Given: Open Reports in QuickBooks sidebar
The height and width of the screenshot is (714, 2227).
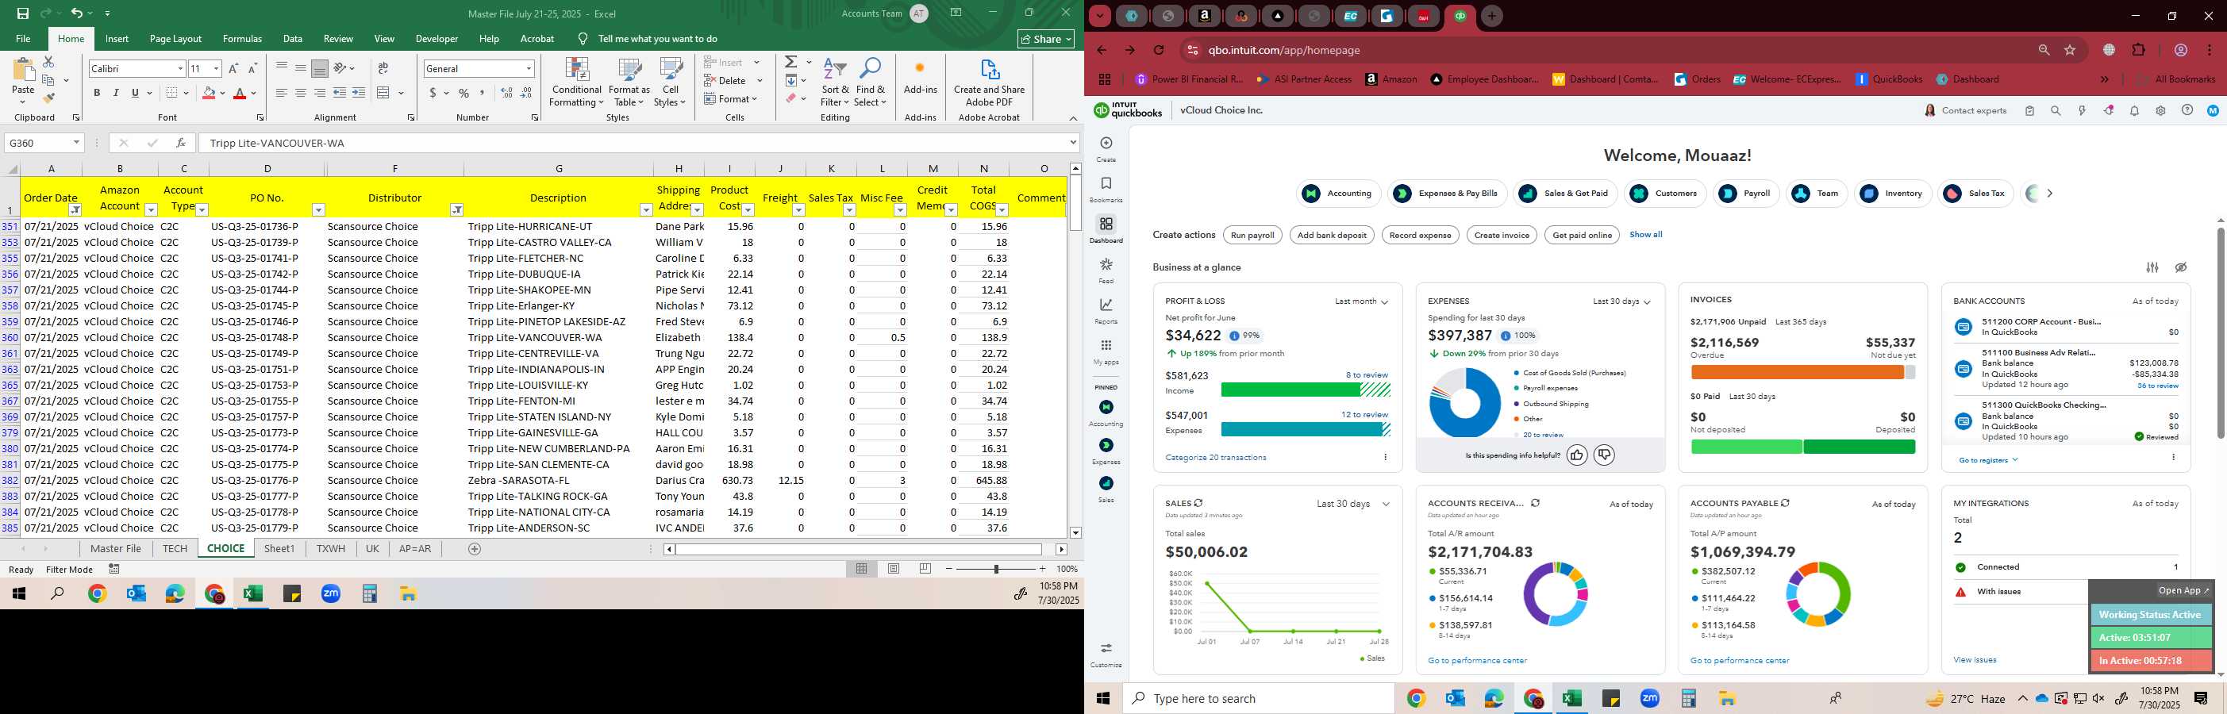Looking at the screenshot, I should coord(1106,311).
